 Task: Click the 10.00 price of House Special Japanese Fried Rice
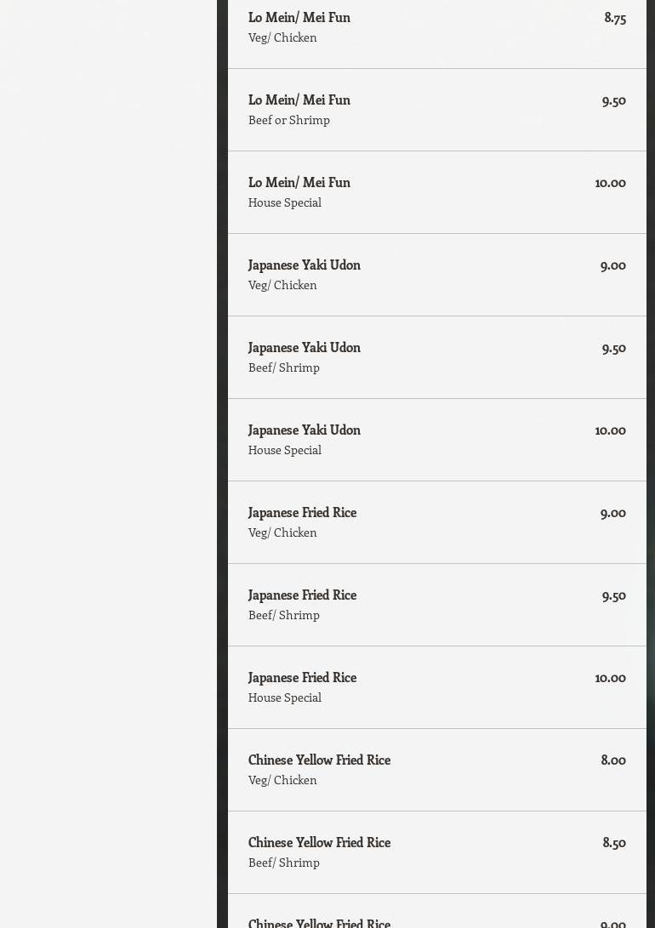click(x=610, y=677)
